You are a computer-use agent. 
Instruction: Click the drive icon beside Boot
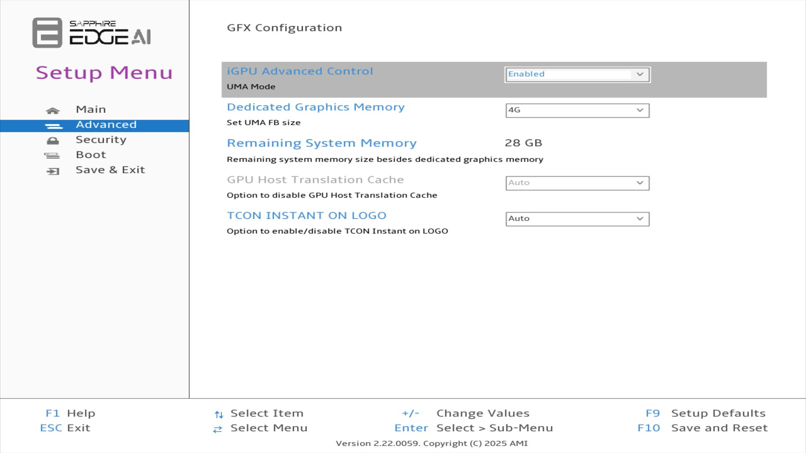pos(52,156)
